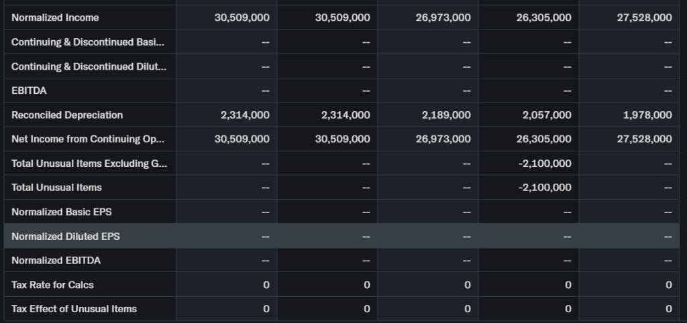Image resolution: width=687 pixels, height=323 pixels.
Task: Click the Net Income from Continuing Op... label
Action: tap(88, 139)
